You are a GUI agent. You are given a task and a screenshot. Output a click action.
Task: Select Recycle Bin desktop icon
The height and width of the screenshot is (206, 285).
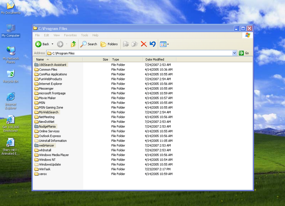[x=11, y=76]
